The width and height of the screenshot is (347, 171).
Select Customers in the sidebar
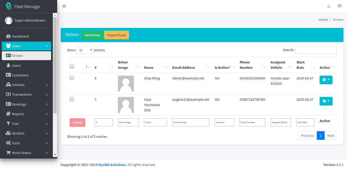[26, 75]
